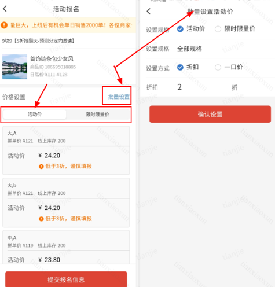The width and height of the screenshot is (275, 287).
Task: Open the 批量设置 link
Action: point(119,97)
